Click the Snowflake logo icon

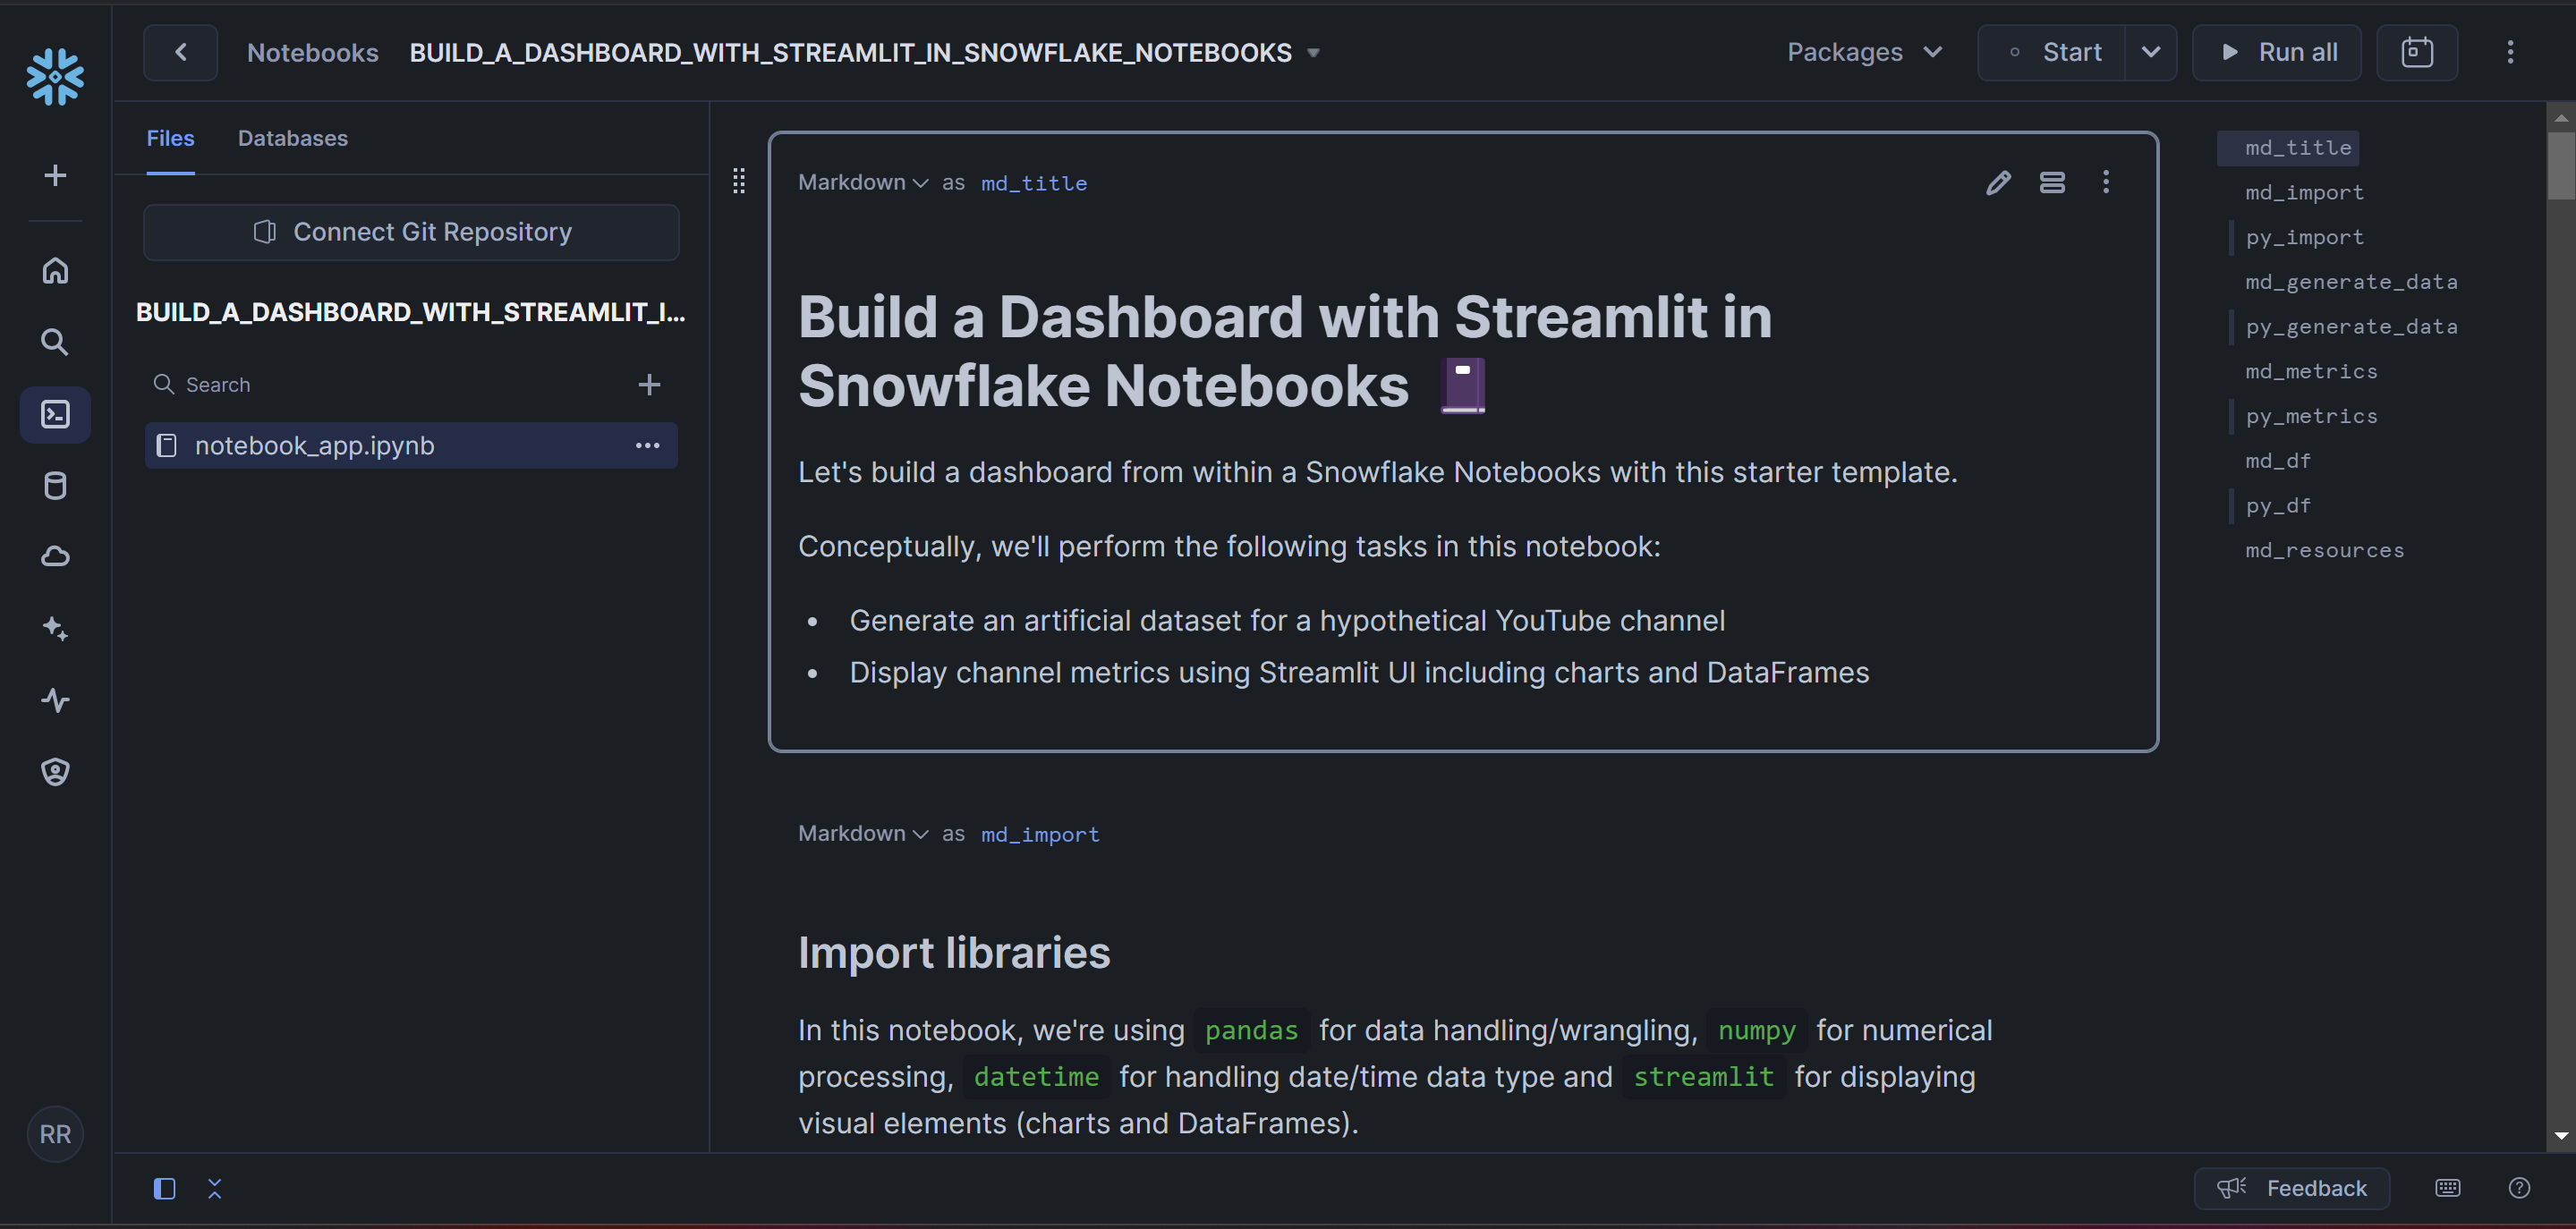coord(55,76)
